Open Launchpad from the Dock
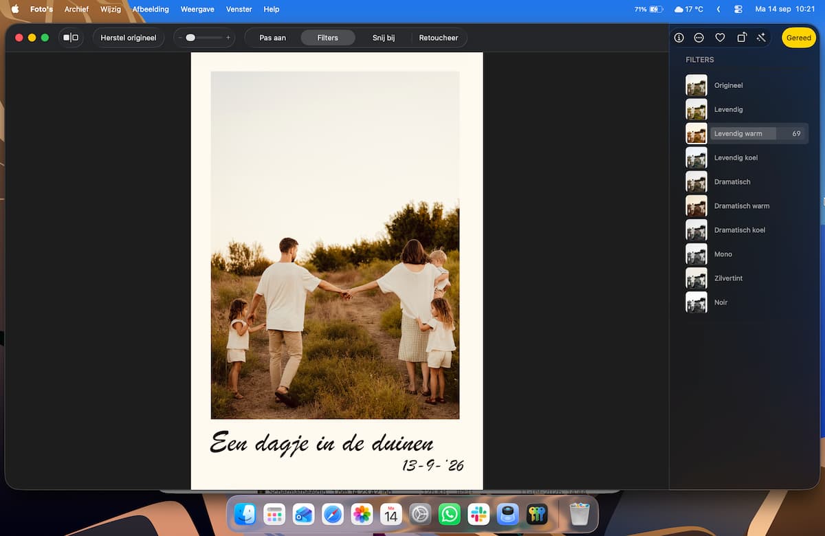The width and height of the screenshot is (825, 536). [274, 514]
